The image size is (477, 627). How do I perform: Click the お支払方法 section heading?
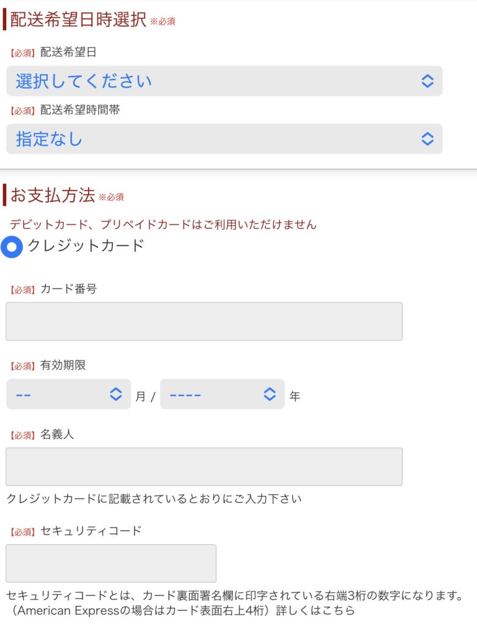tap(53, 195)
